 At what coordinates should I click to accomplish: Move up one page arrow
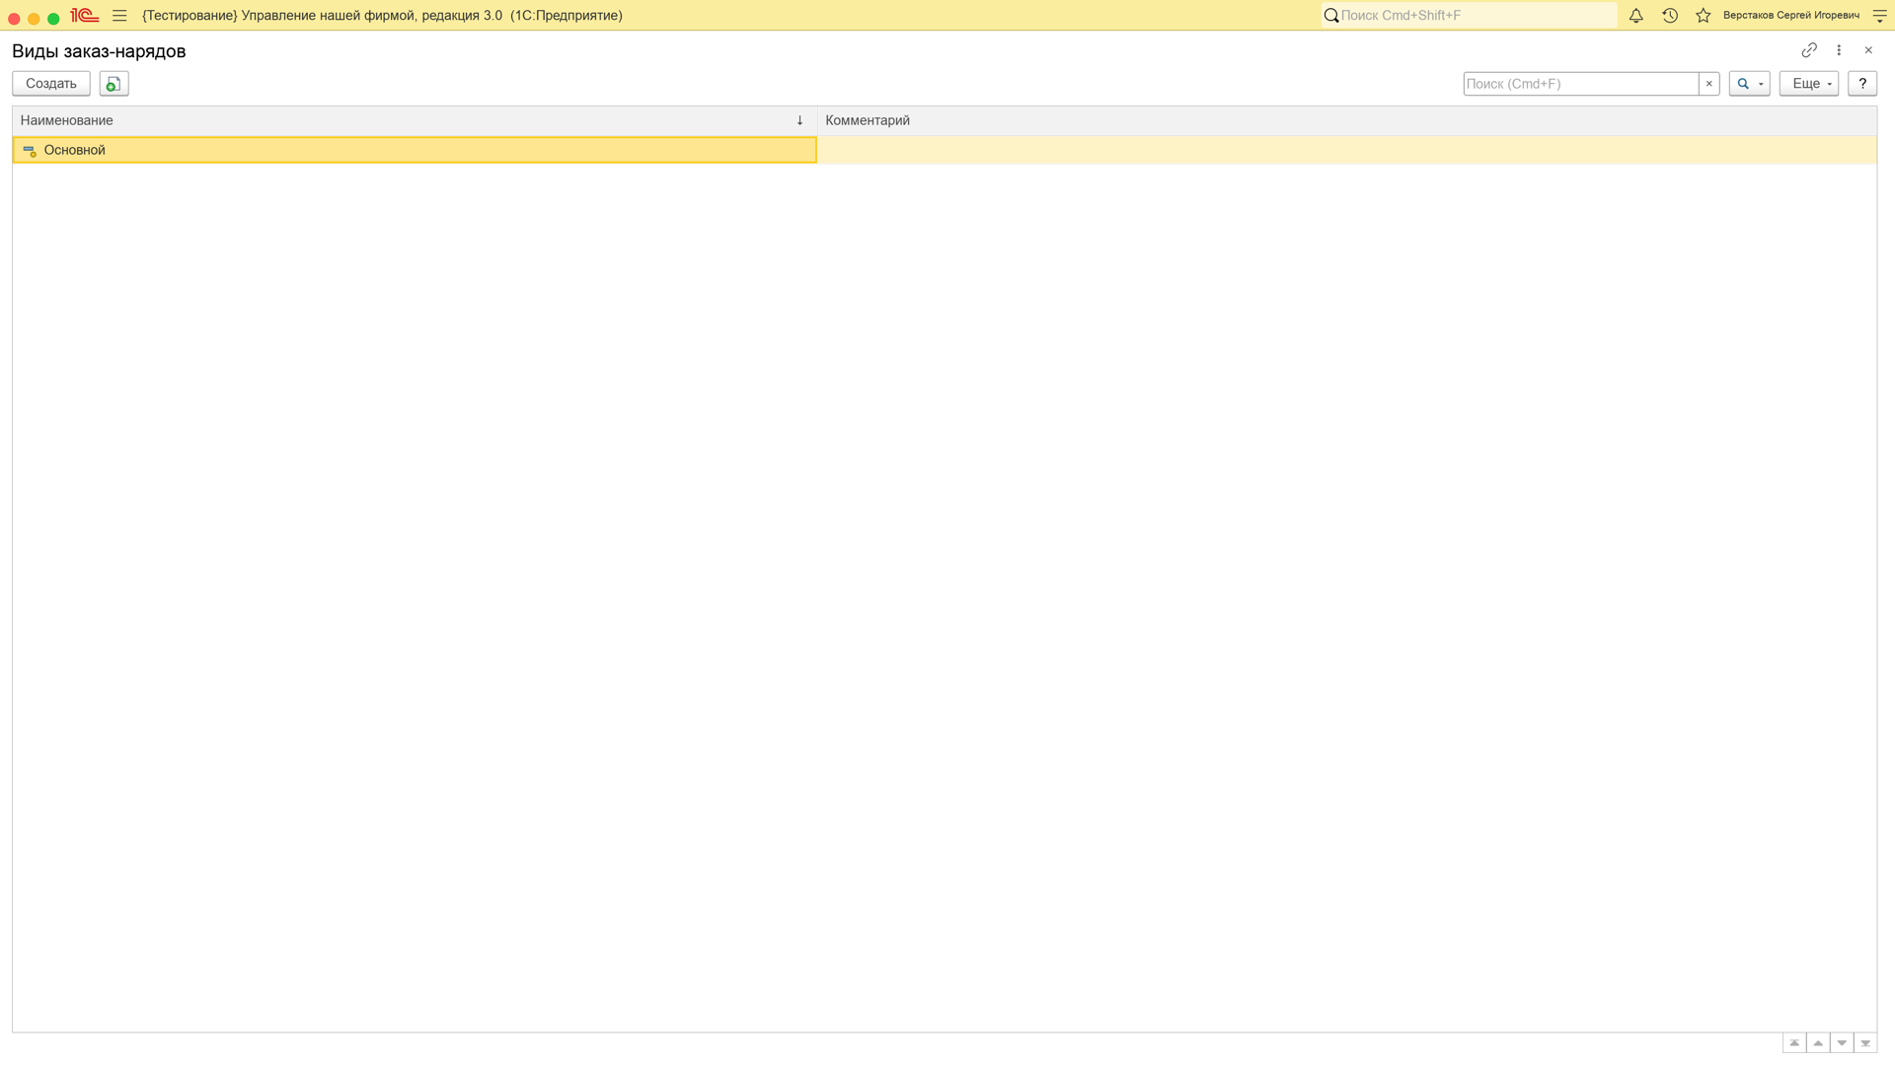click(1818, 1043)
